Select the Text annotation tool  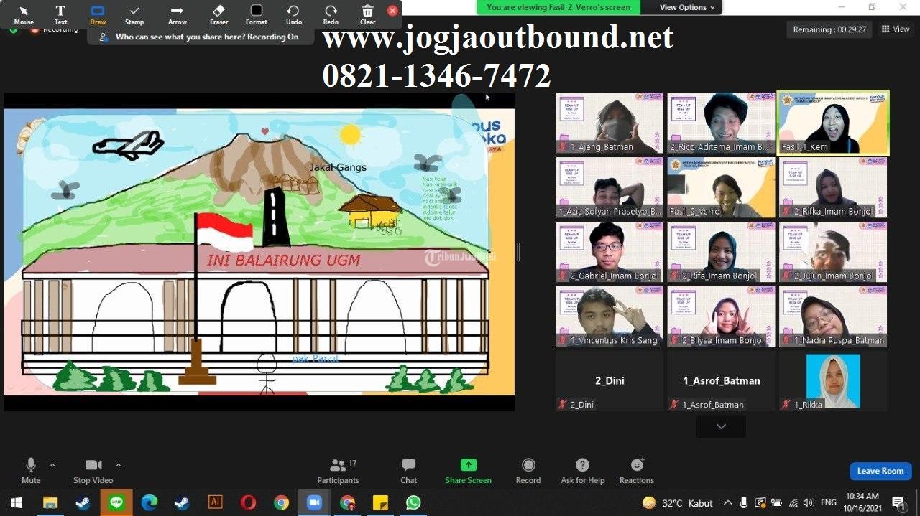tap(60, 14)
